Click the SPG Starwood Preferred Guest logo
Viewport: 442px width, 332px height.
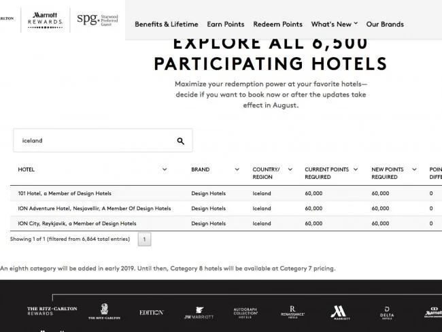pos(97,20)
